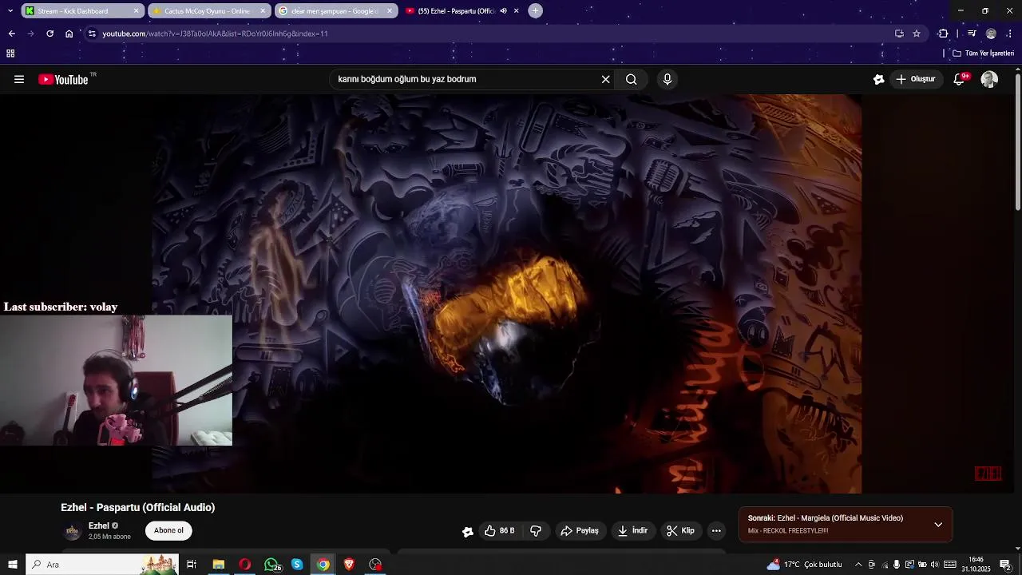Open File Explorer from the taskbar

click(x=218, y=565)
